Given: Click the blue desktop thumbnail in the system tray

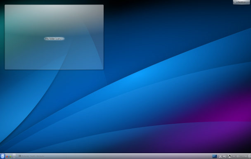Looking at the screenshot, I should [x=214, y=156].
